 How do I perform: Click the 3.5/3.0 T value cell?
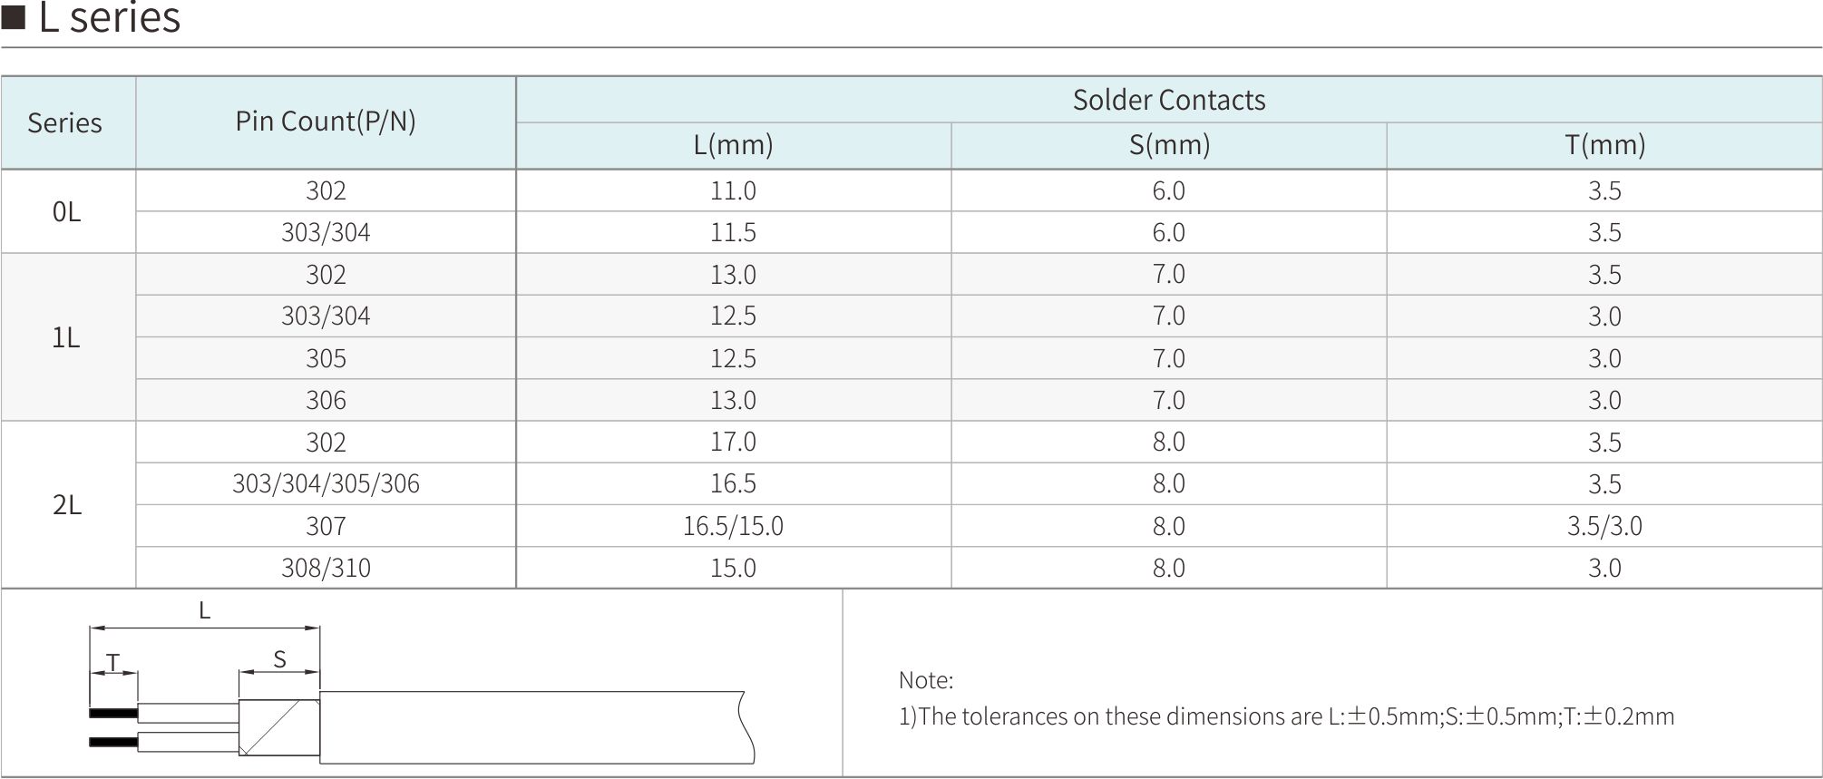(1604, 526)
